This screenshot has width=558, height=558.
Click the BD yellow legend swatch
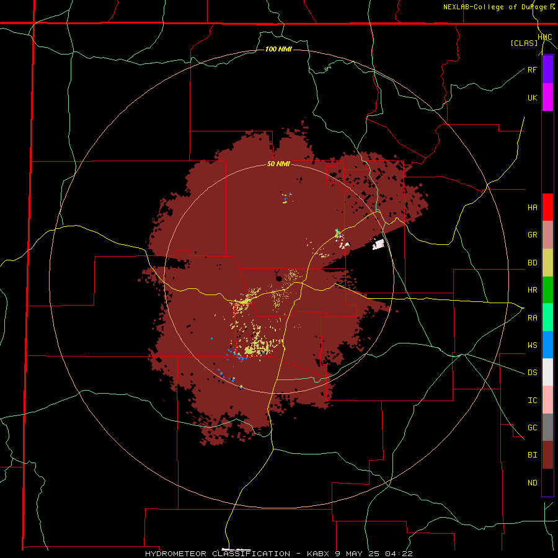click(x=547, y=263)
